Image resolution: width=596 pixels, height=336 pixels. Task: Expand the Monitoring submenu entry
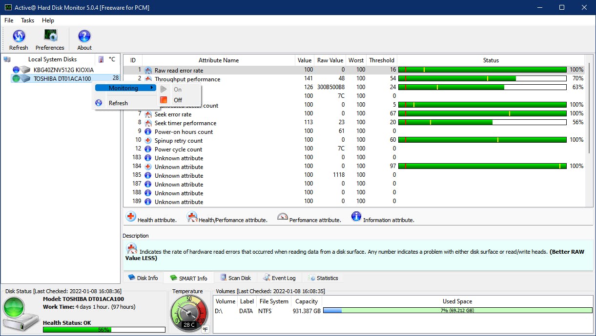pyautogui.click(x=125, y=88)
